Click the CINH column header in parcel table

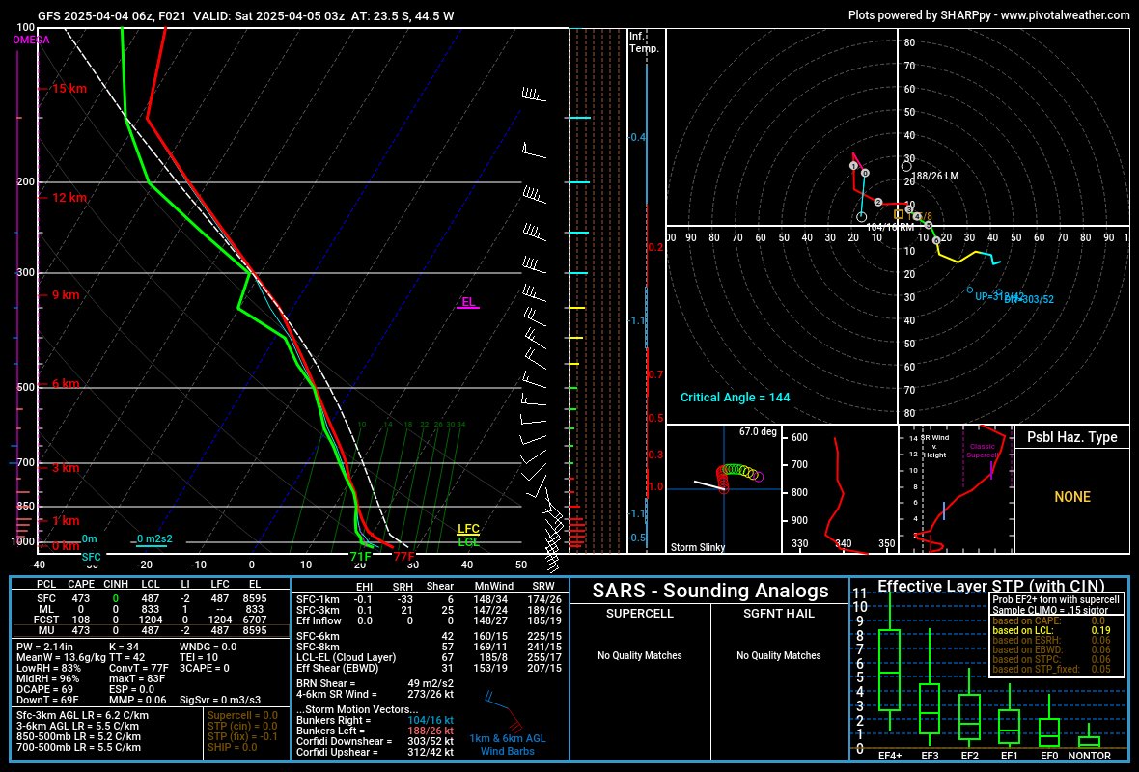[116, 584]
